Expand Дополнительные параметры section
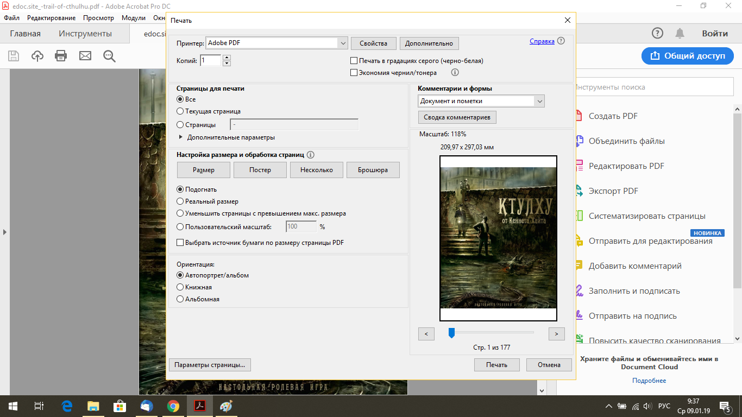This screenshot has height=417, width=742. (x=181, y=137)
